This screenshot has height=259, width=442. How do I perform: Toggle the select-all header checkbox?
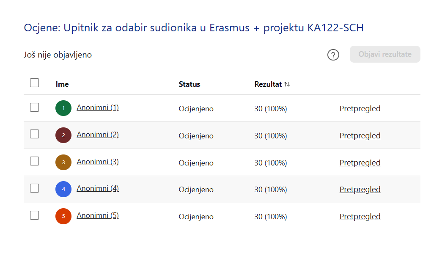35,83
